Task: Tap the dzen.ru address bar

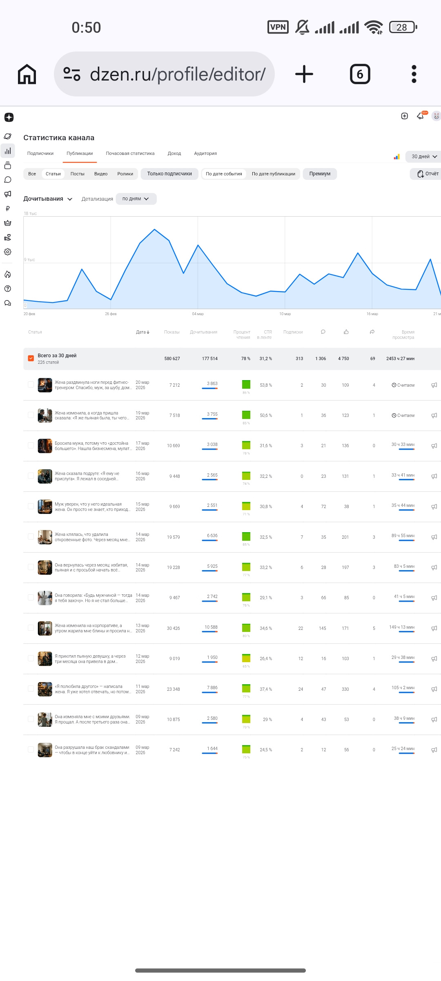Action: tap(164, 74)
